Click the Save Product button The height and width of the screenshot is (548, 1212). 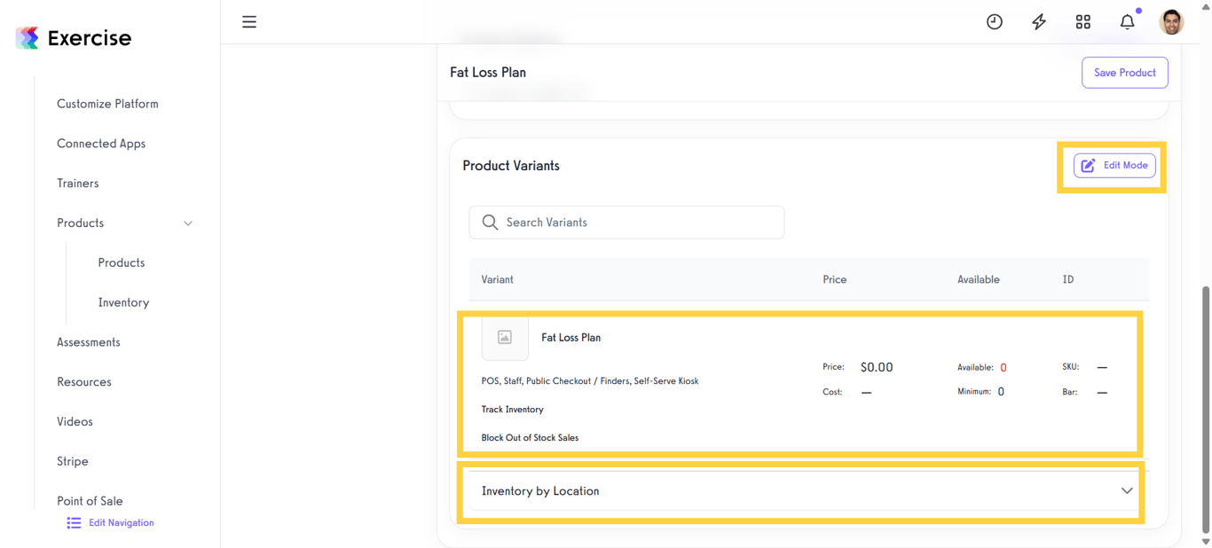click(x=1124, y=73)
